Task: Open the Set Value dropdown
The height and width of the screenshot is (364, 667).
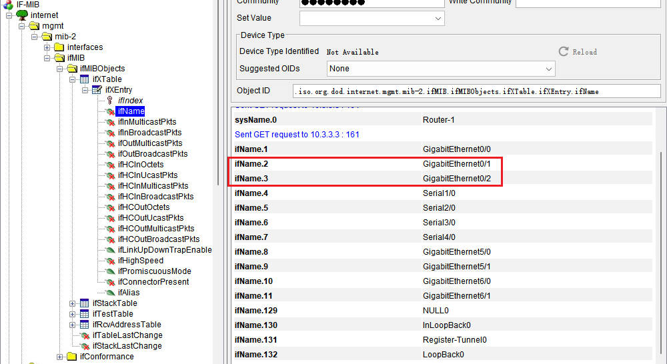Action: [x=438, y=19]
